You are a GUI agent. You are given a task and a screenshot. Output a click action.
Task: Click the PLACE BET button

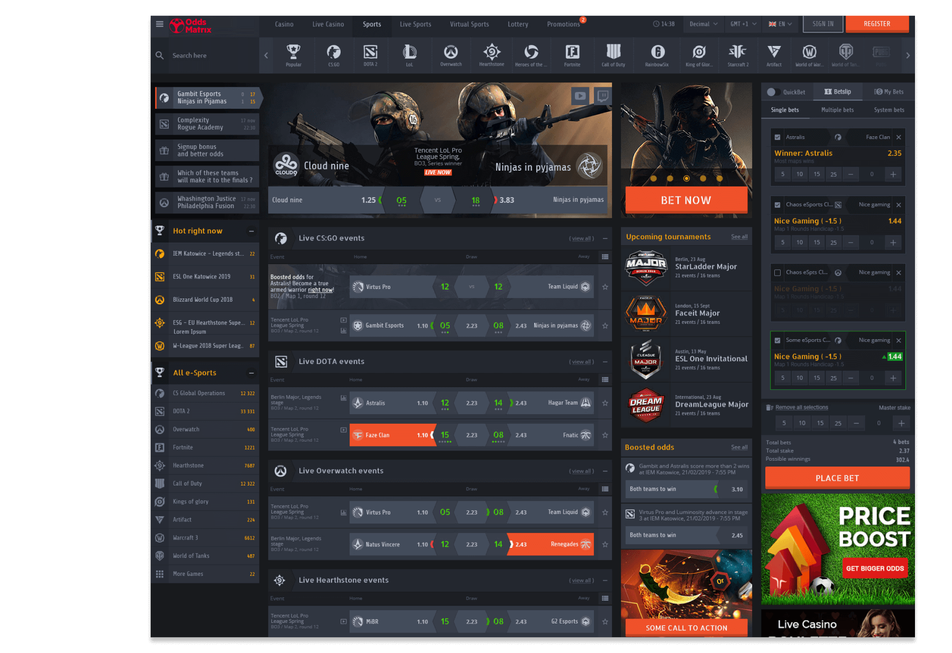tap(837, 478)
